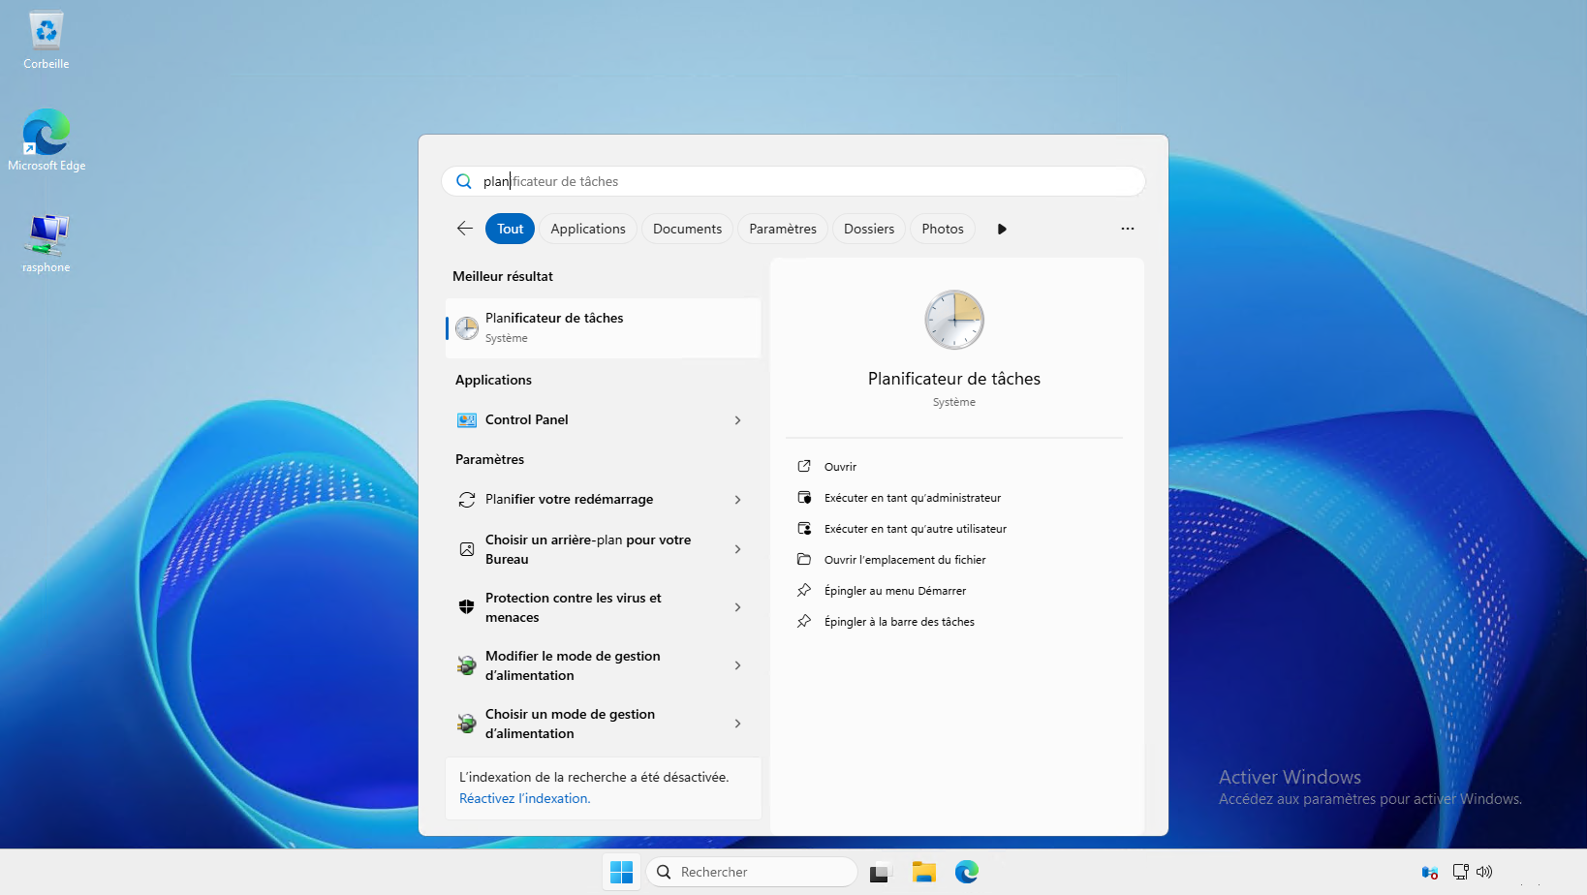Viewport: 1587px width, 895px height.
Task: Click the Réactivez l'indexation link
Action: click(x=524, y=798)
